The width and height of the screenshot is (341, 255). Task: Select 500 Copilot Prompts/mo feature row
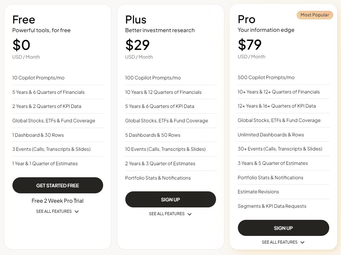pyautogui.click(x=266, y=77)
